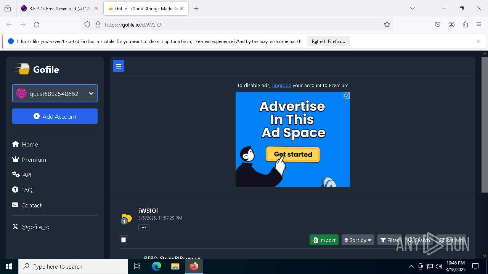
Task: Open the Firefox application menu
Action: pos(479,24)
